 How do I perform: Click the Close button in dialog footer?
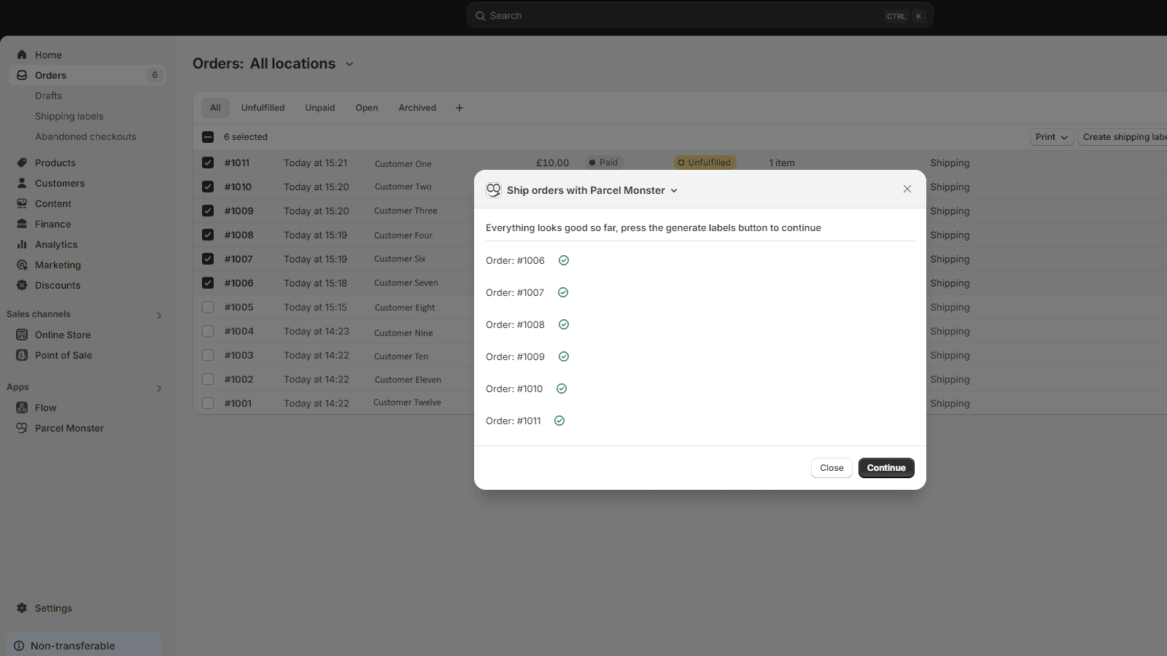click(x=831, y=468)
